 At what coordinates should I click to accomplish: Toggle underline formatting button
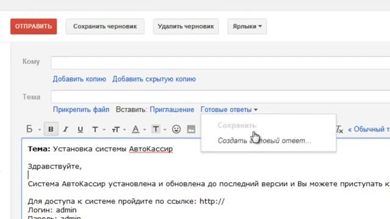coord(80,130)
